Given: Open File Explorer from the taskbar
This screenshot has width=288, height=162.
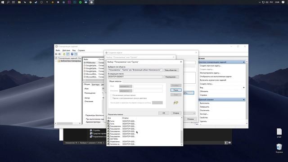Looking at the screenshot, I should point(19,2).
